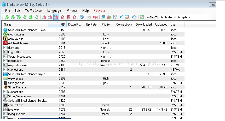Sort by the Downloaded column header
The width and height of the screenshot is (225, 121).
[x=143, y=25]
